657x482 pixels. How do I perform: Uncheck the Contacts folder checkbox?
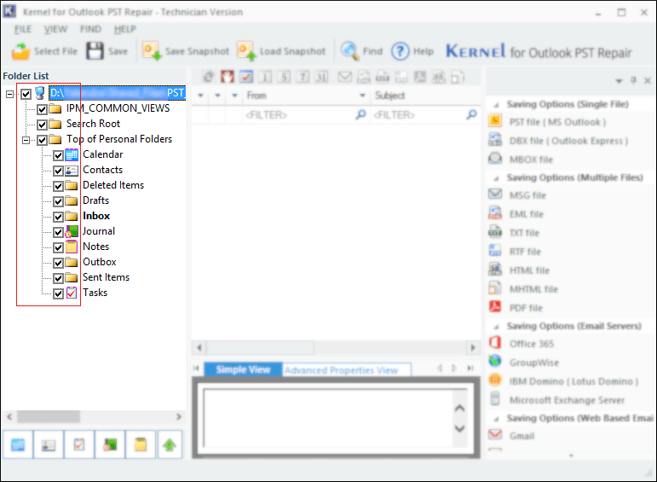click(x=58, y=171)
